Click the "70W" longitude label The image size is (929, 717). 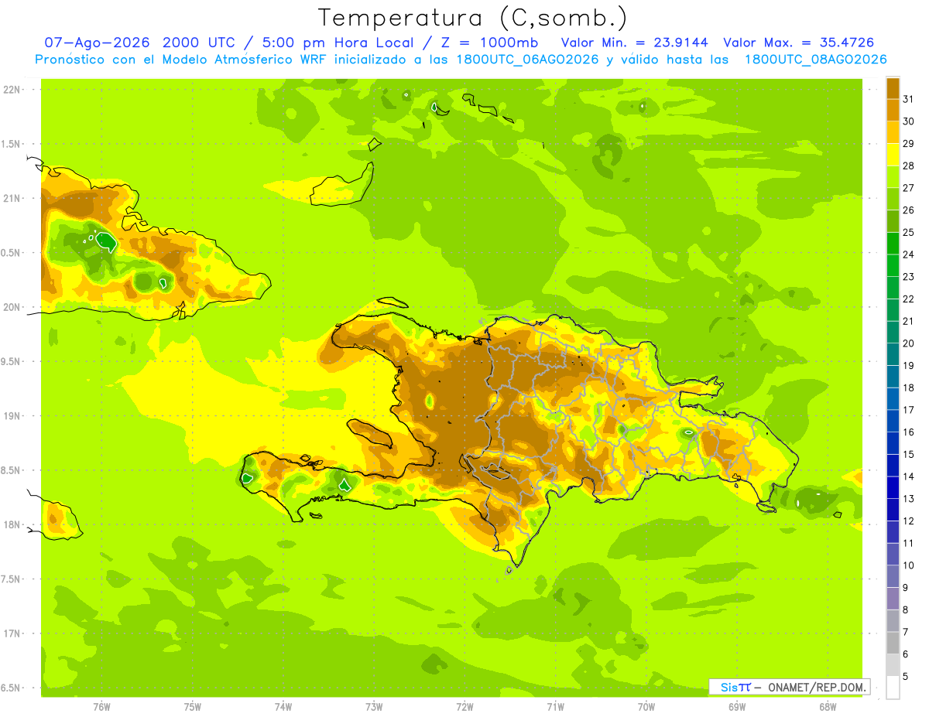tap(646, 706)
